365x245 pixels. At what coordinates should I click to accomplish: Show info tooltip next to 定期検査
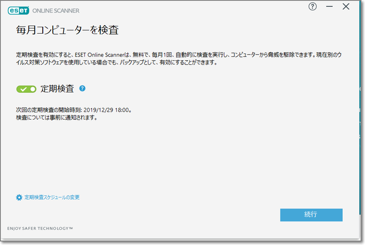83,88
